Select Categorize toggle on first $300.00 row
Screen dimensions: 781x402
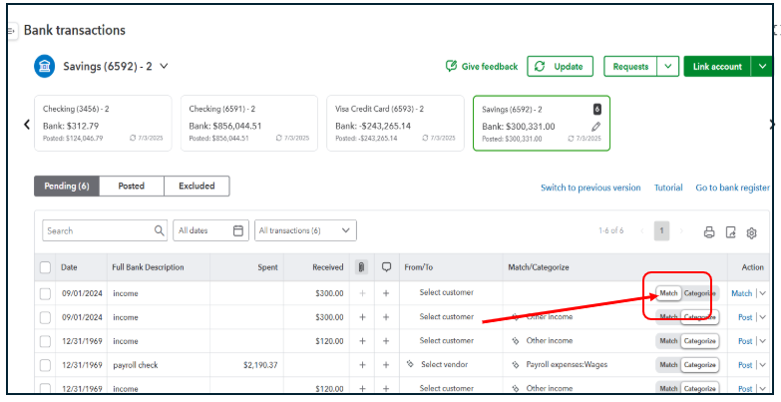700,293
